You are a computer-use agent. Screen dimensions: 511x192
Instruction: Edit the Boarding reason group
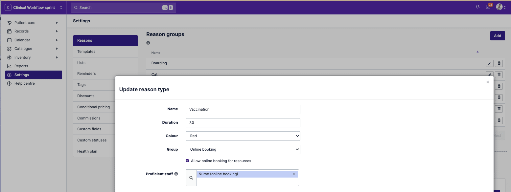[x=489, y=63]
